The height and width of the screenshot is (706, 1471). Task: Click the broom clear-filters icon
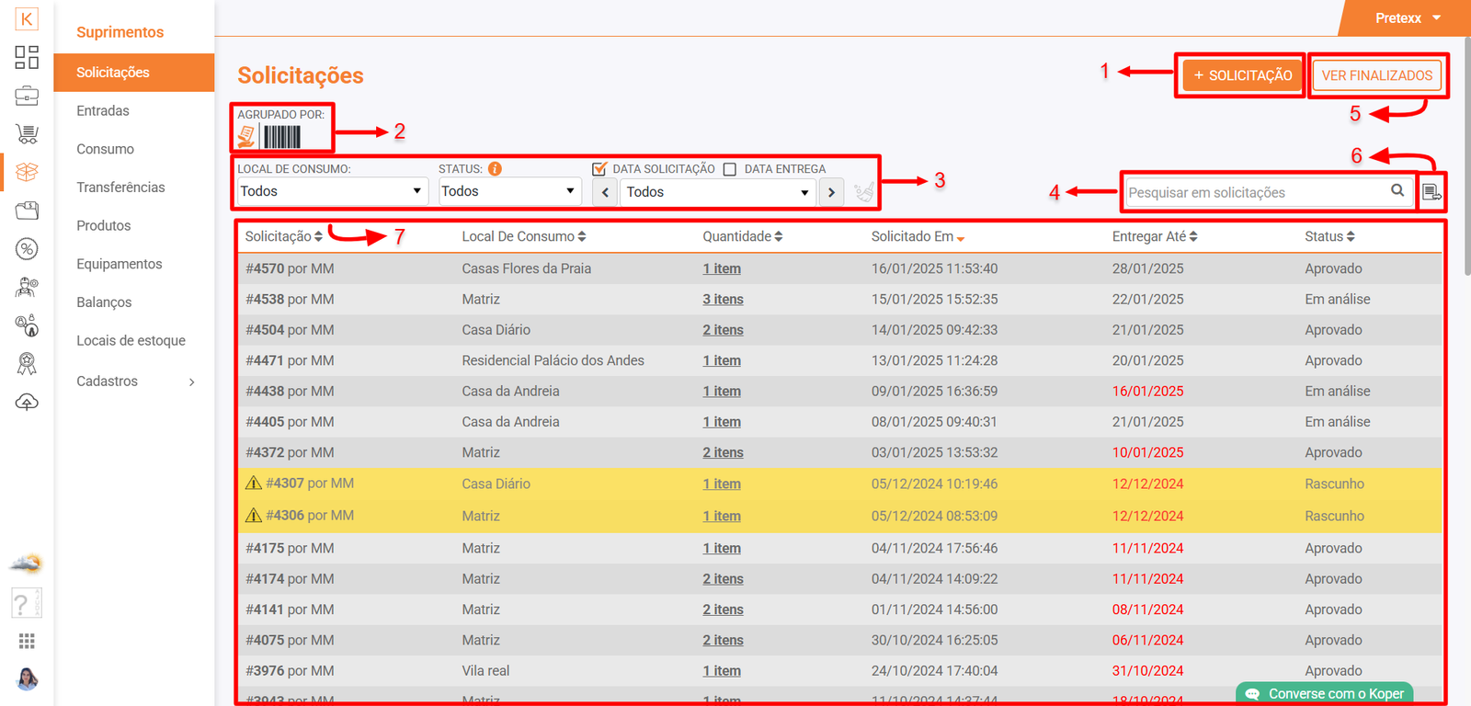click(x=863, y=192)
